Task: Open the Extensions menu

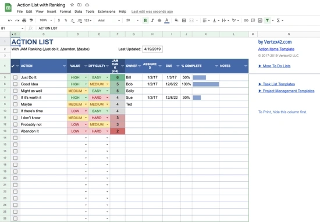Action: (x=106, y=12)
